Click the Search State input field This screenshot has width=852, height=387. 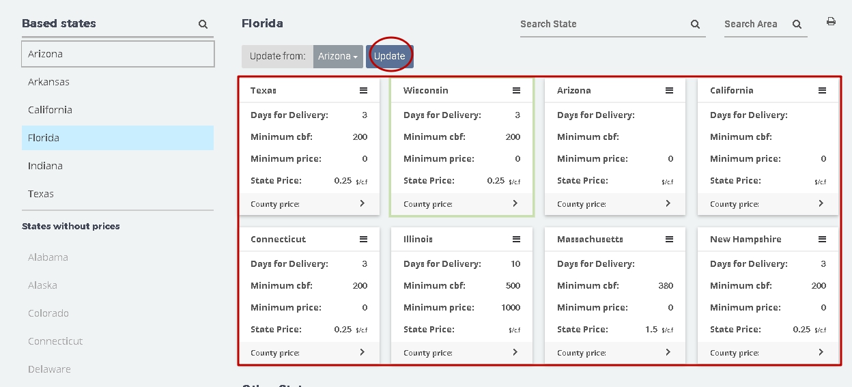point(603,24)
